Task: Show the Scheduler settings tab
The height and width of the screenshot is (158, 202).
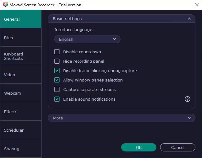Action: 21,130
